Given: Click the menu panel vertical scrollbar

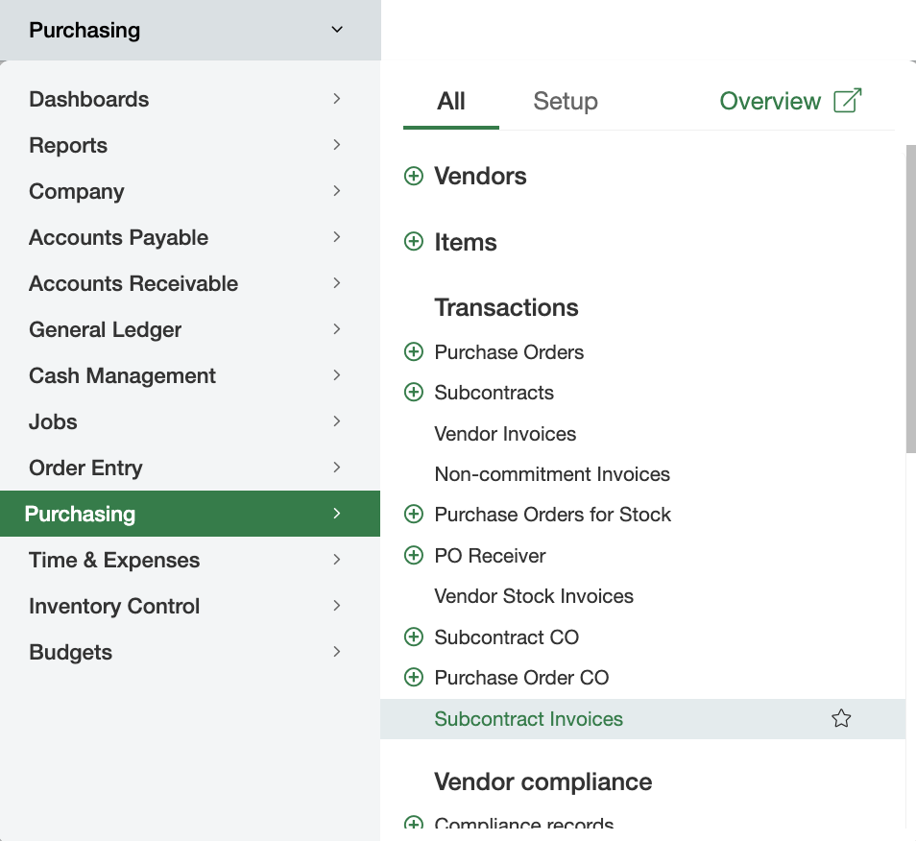Looking at the screenshot, I should (x=911, y=299).
